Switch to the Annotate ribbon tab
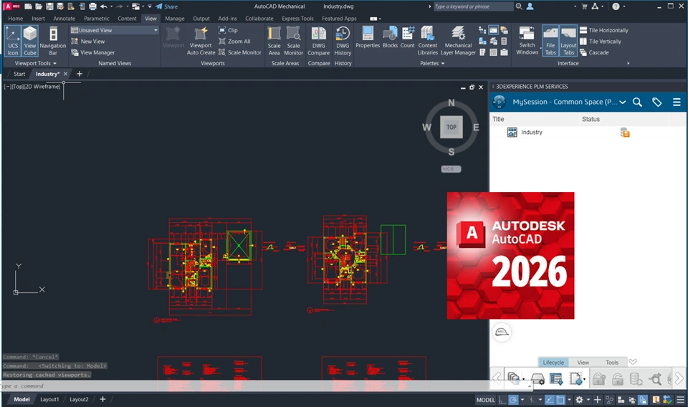 click(x=64, y=19)
